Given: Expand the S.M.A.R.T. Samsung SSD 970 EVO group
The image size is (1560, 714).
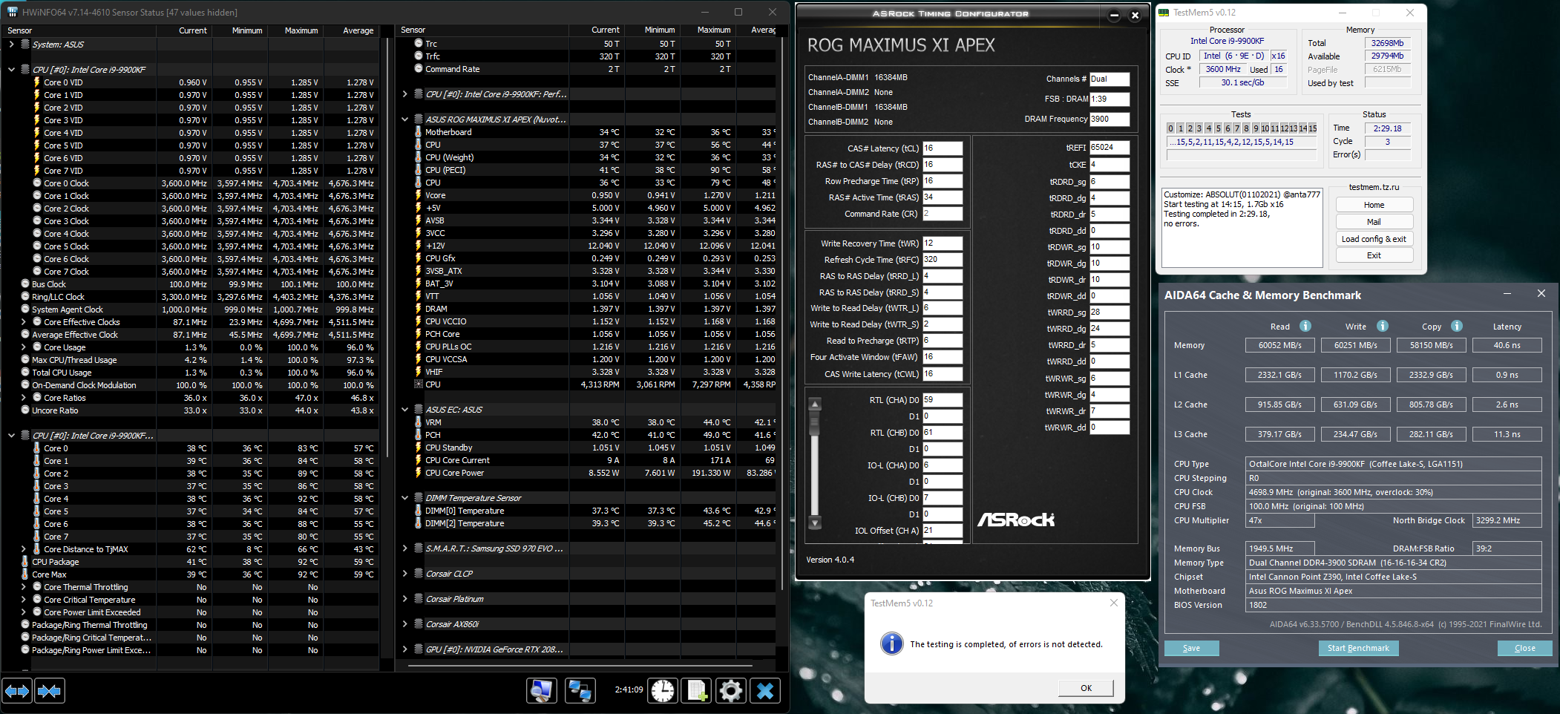Looking at the screenshot, I should [x=404, y=548].
